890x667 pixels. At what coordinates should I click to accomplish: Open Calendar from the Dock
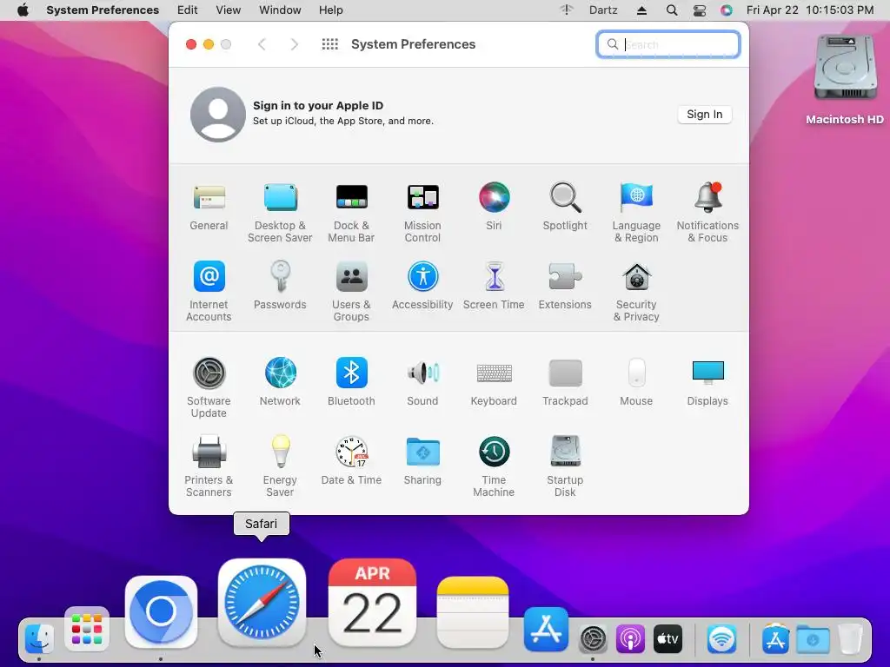click(372, 603)
